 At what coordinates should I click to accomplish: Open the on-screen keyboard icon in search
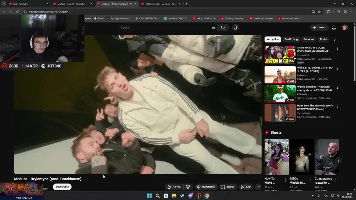[213, 27]
